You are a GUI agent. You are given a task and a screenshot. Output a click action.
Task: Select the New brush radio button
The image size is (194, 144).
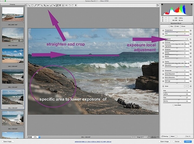[x=169, y=26]
